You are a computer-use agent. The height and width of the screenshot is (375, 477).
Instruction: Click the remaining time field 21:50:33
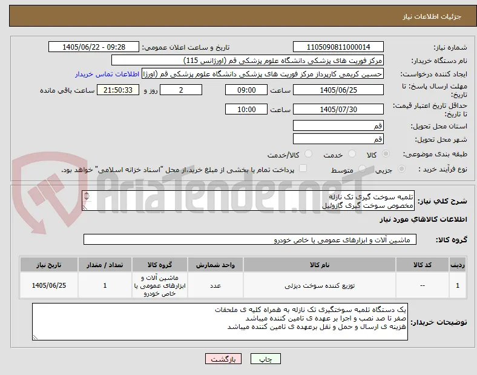[x=118, y=90]
